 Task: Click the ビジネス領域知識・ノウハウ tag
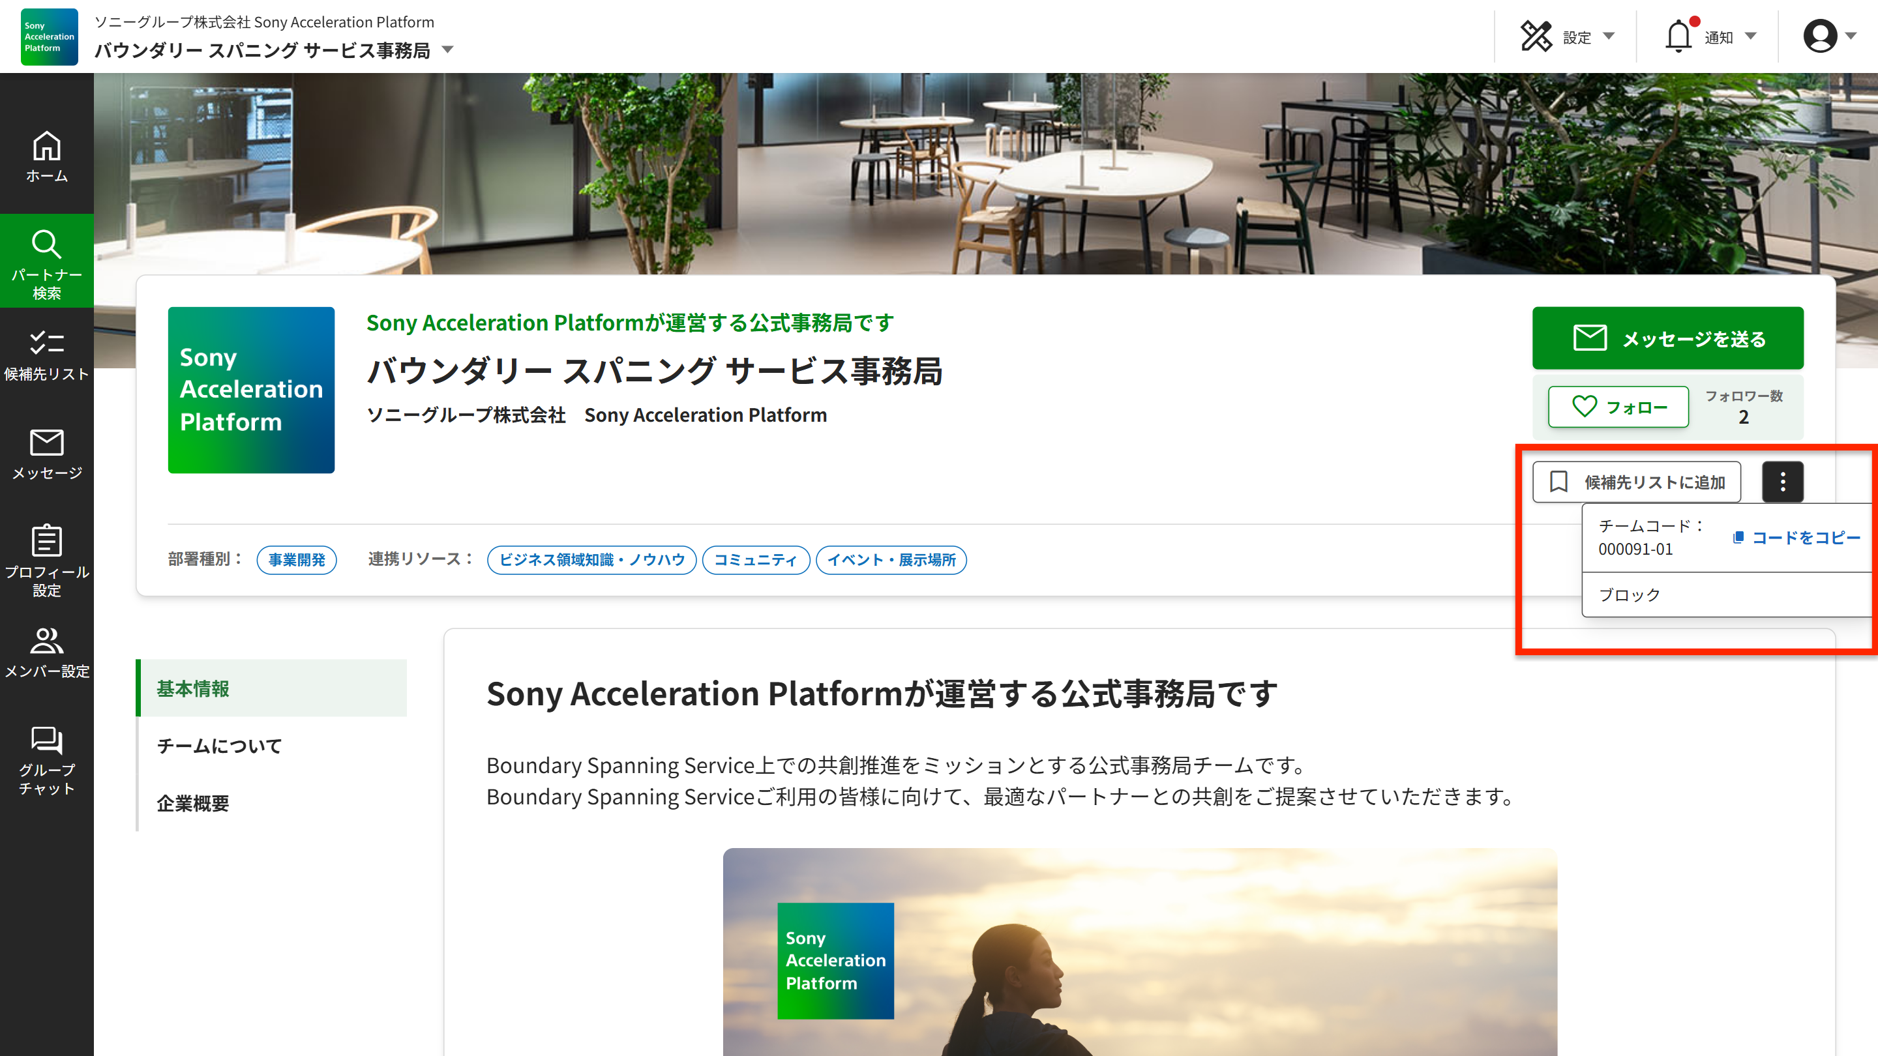click(x=591, y=560)
